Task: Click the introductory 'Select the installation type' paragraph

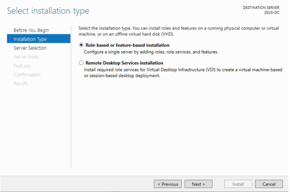Action: (x=178, y=31)
